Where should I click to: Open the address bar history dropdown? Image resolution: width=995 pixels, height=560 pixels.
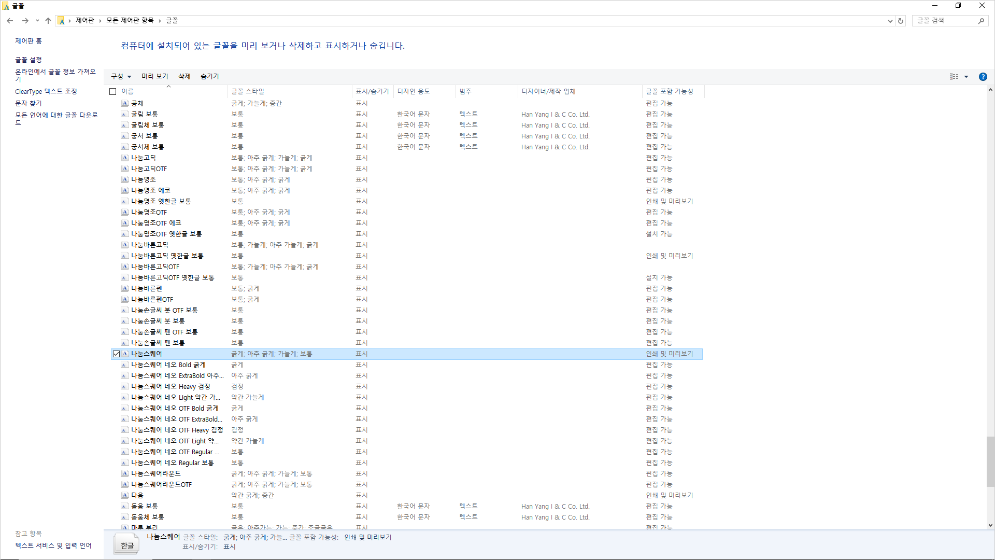click(890, 21)
